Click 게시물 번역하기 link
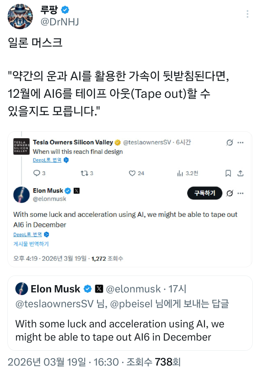Screen dimensions: 260x369 [31, 243]
